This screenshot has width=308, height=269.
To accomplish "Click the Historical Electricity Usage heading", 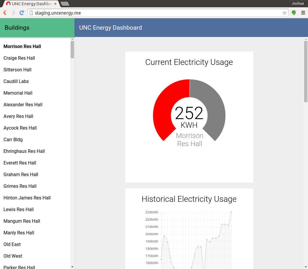I will click(189, 199).
